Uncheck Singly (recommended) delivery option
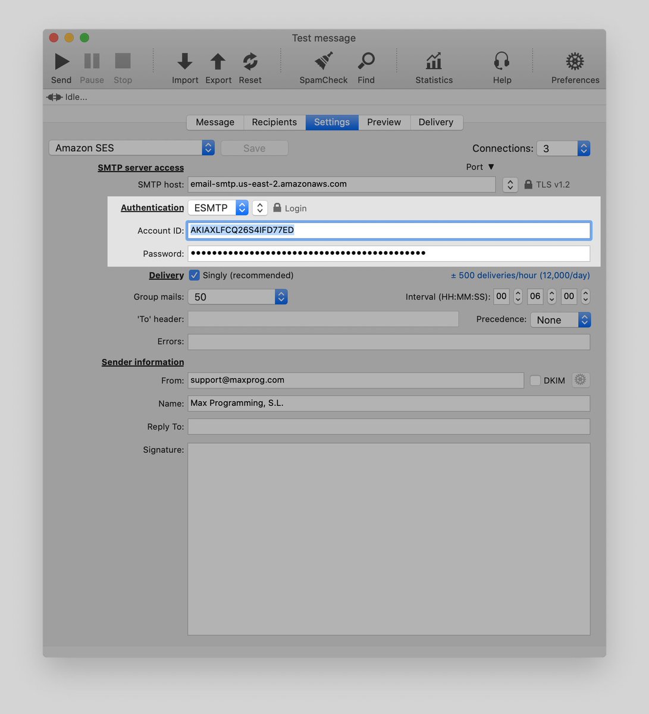This screenshot has height=714, width=649. (194, 275)
